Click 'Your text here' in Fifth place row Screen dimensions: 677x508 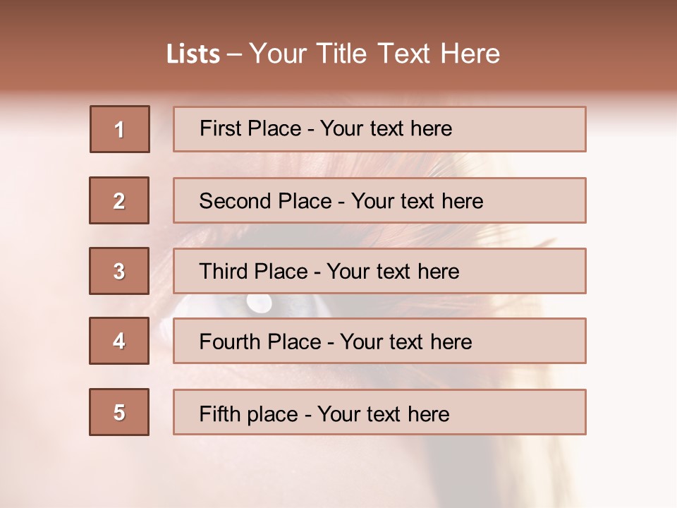point(383,413)
